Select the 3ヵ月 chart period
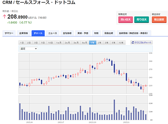 [x=76, y=43]
